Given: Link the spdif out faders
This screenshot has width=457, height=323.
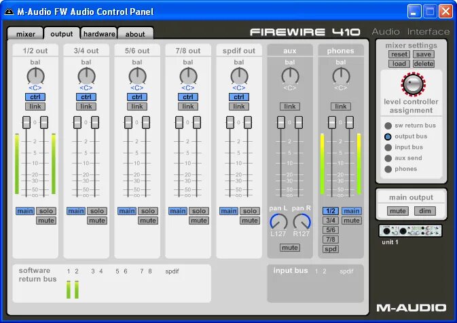Looking at the screenshot, I should click(239, 107).
